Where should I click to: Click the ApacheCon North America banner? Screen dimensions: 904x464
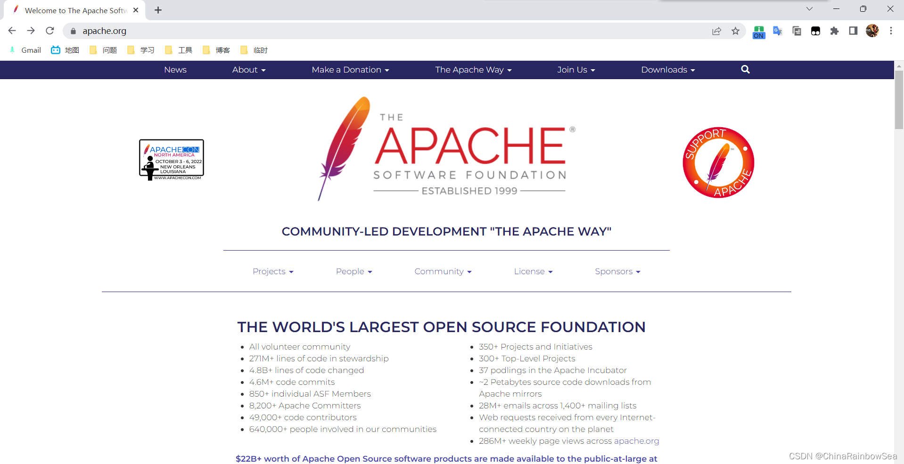pyautogui.click(x=172, y=160)
